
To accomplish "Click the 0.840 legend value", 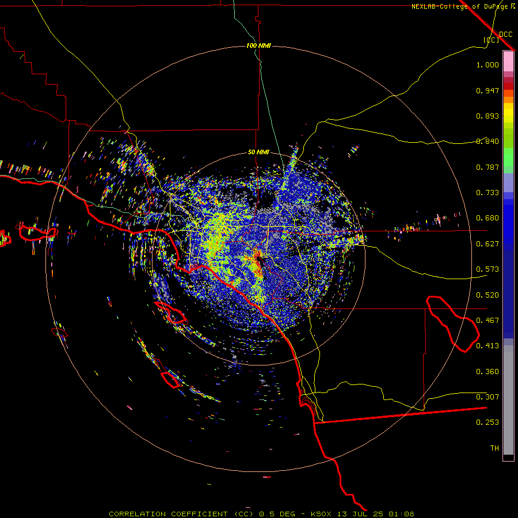I will pyautogui.click(x=487, y=142).
